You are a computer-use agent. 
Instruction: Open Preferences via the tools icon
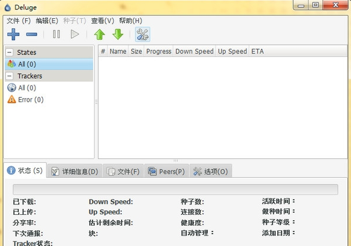pyautogui.click(x=143, y=35)
